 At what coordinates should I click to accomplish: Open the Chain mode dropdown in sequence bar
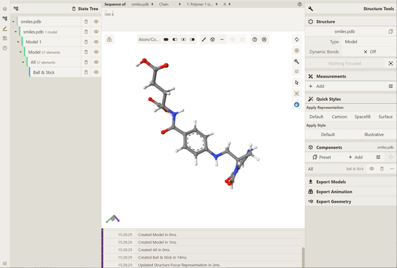click(x=170, y=4)
